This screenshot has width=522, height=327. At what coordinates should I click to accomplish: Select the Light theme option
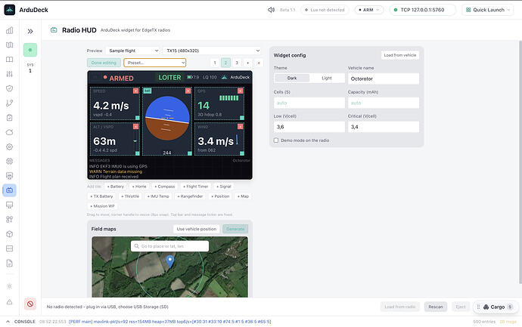327,78
